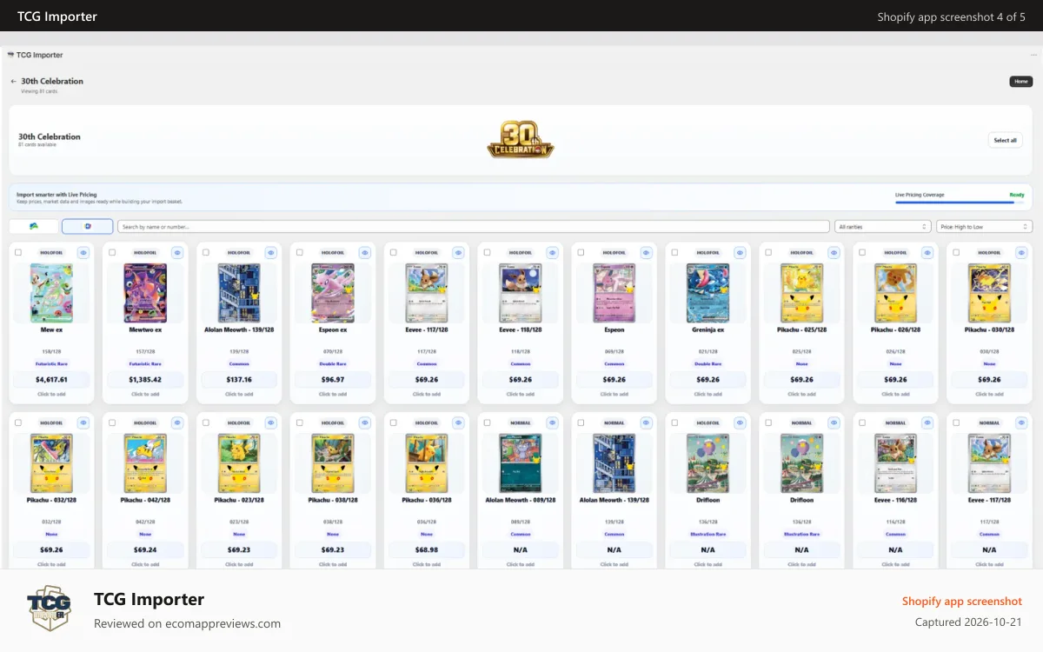
Task: Add Mew ex via $4,617.61 price button
Action: coord(51,380)
